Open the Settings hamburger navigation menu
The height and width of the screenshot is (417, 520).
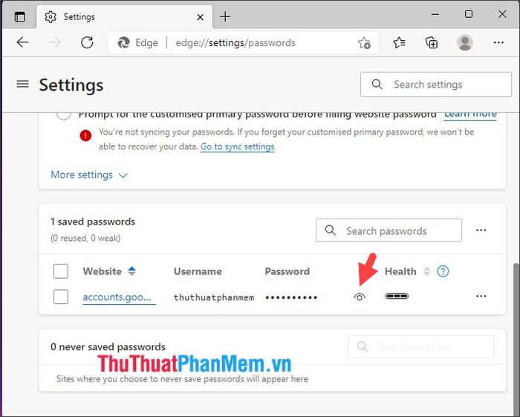click(x=22, y=84)
